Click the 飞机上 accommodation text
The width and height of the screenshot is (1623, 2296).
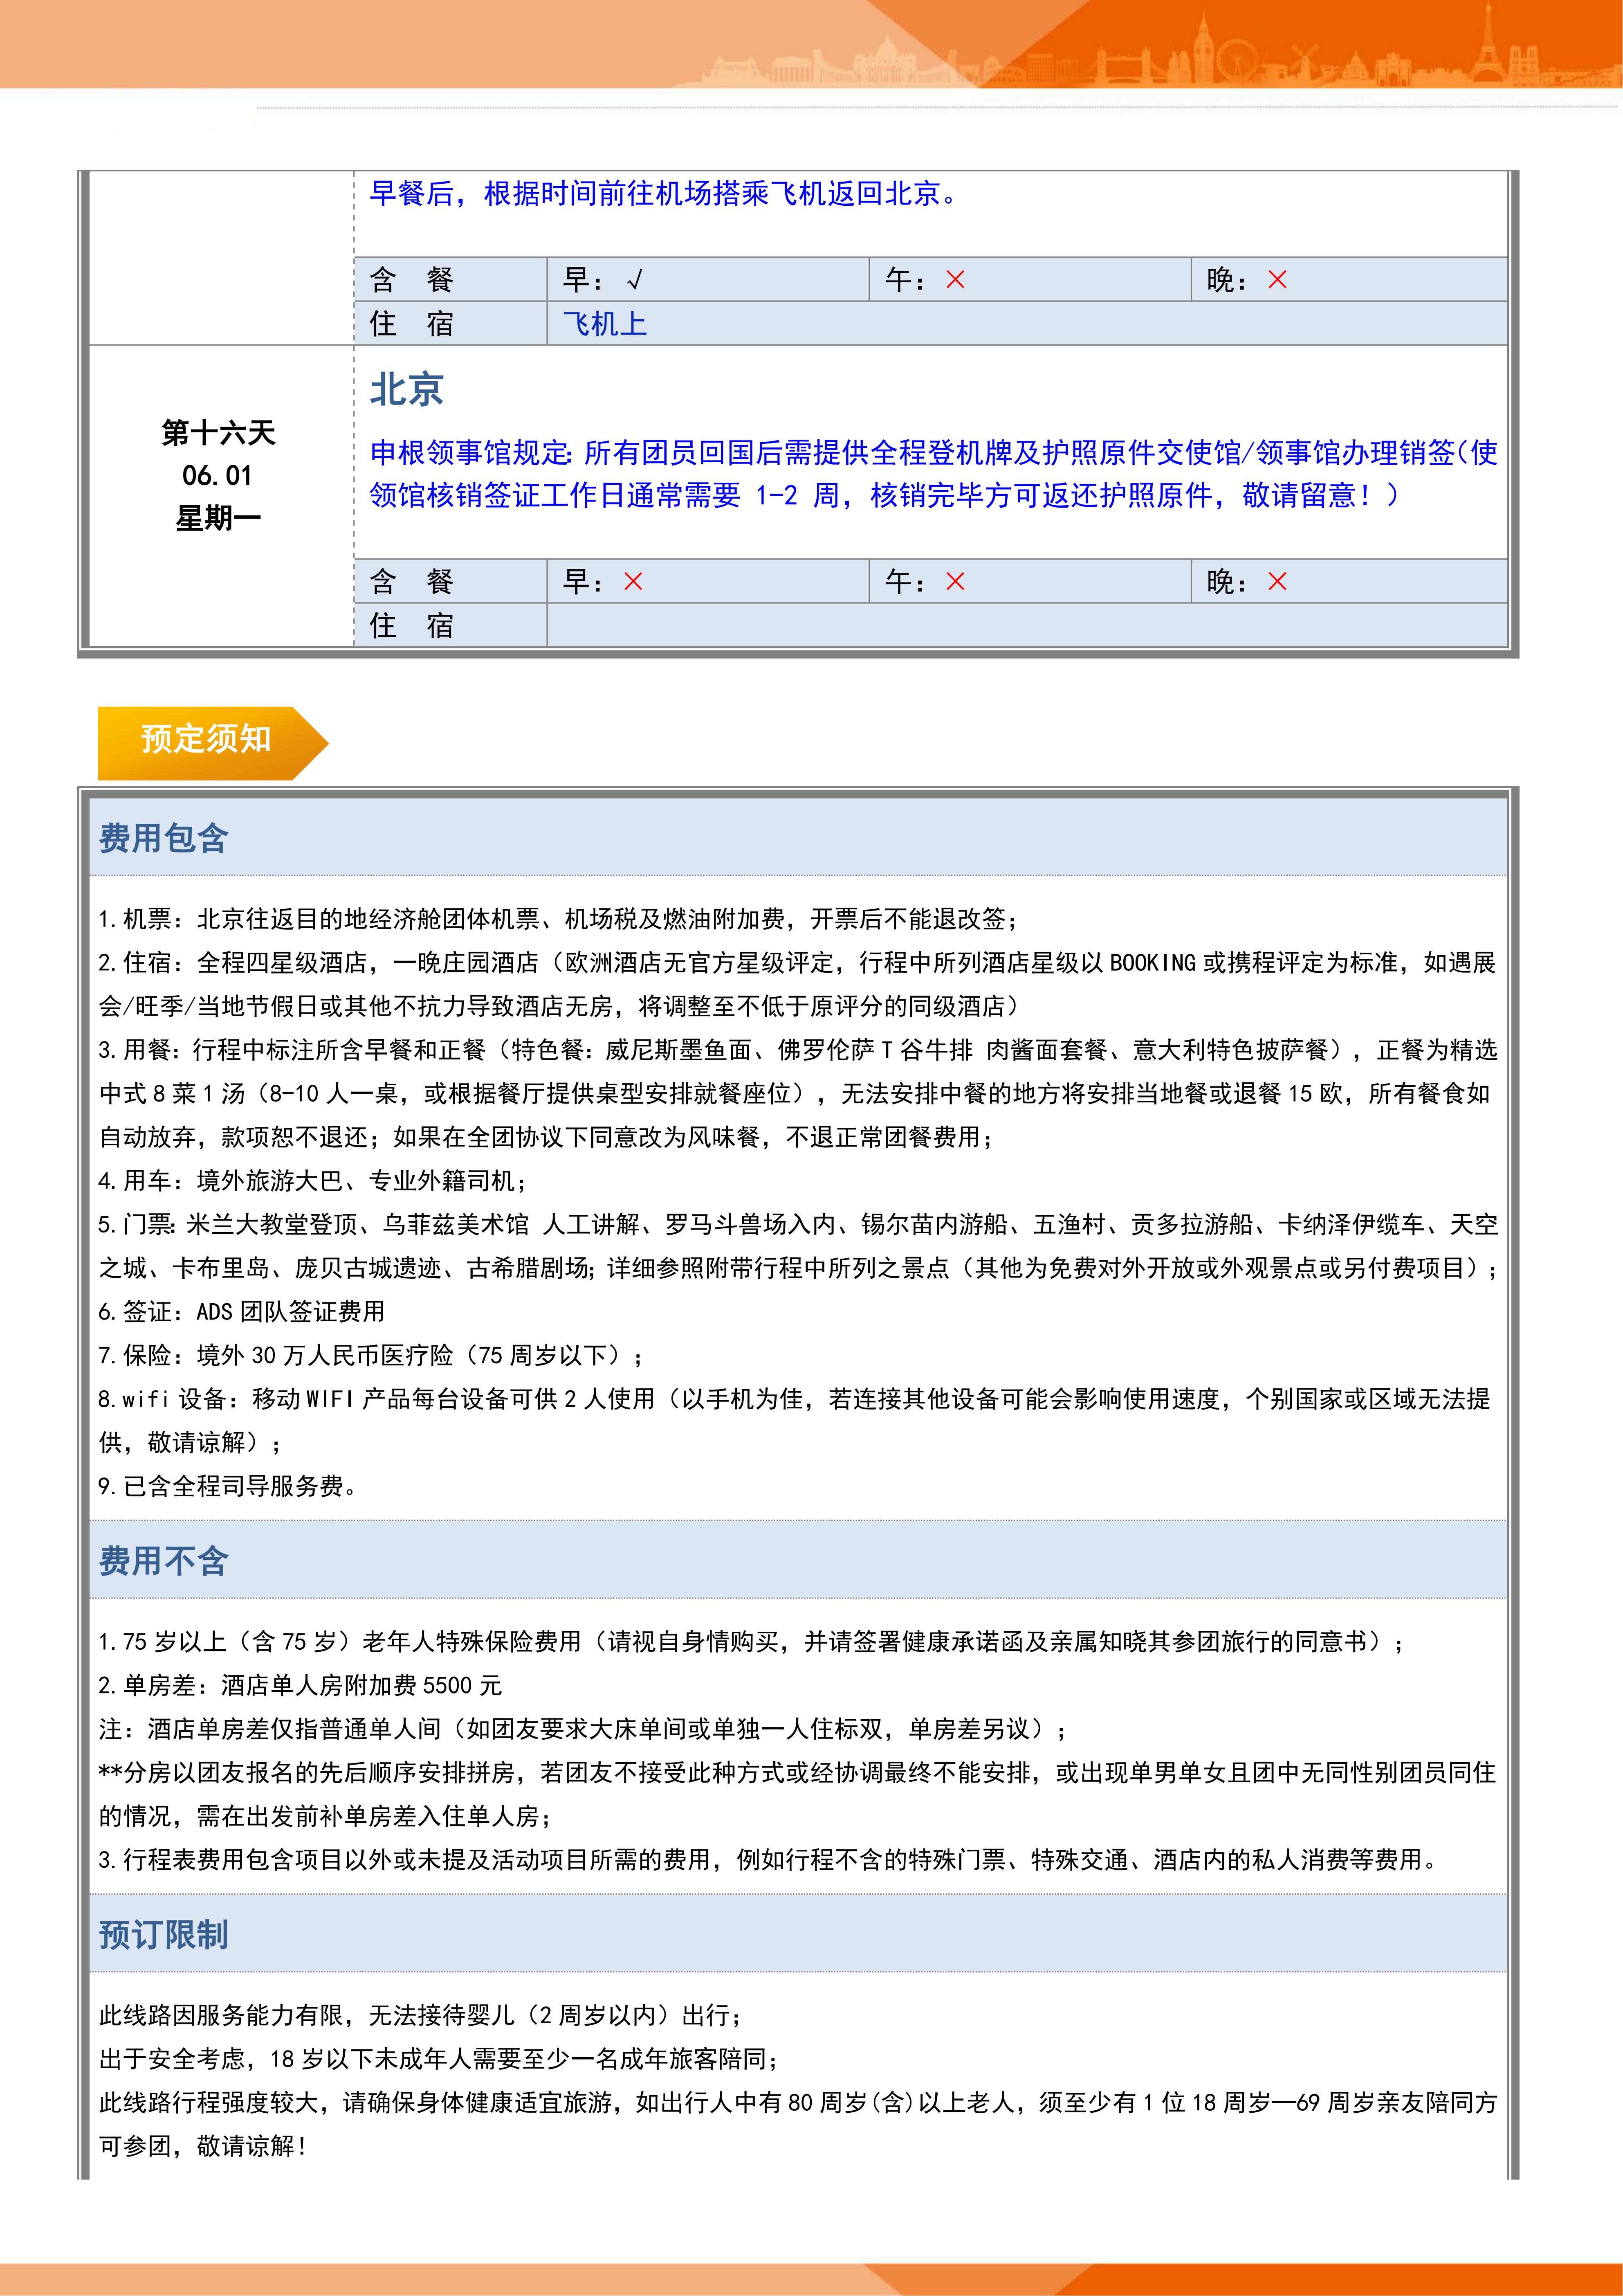[x=605, y=324]
